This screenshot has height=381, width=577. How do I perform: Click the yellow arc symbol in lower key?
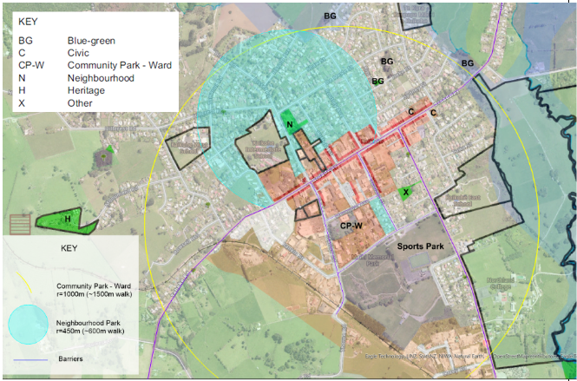tap(24, 283)
